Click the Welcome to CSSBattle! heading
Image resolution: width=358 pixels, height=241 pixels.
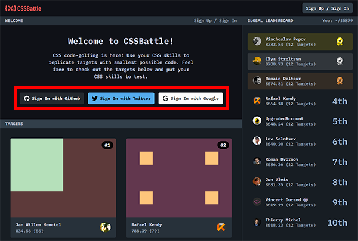tap(121, 41)
